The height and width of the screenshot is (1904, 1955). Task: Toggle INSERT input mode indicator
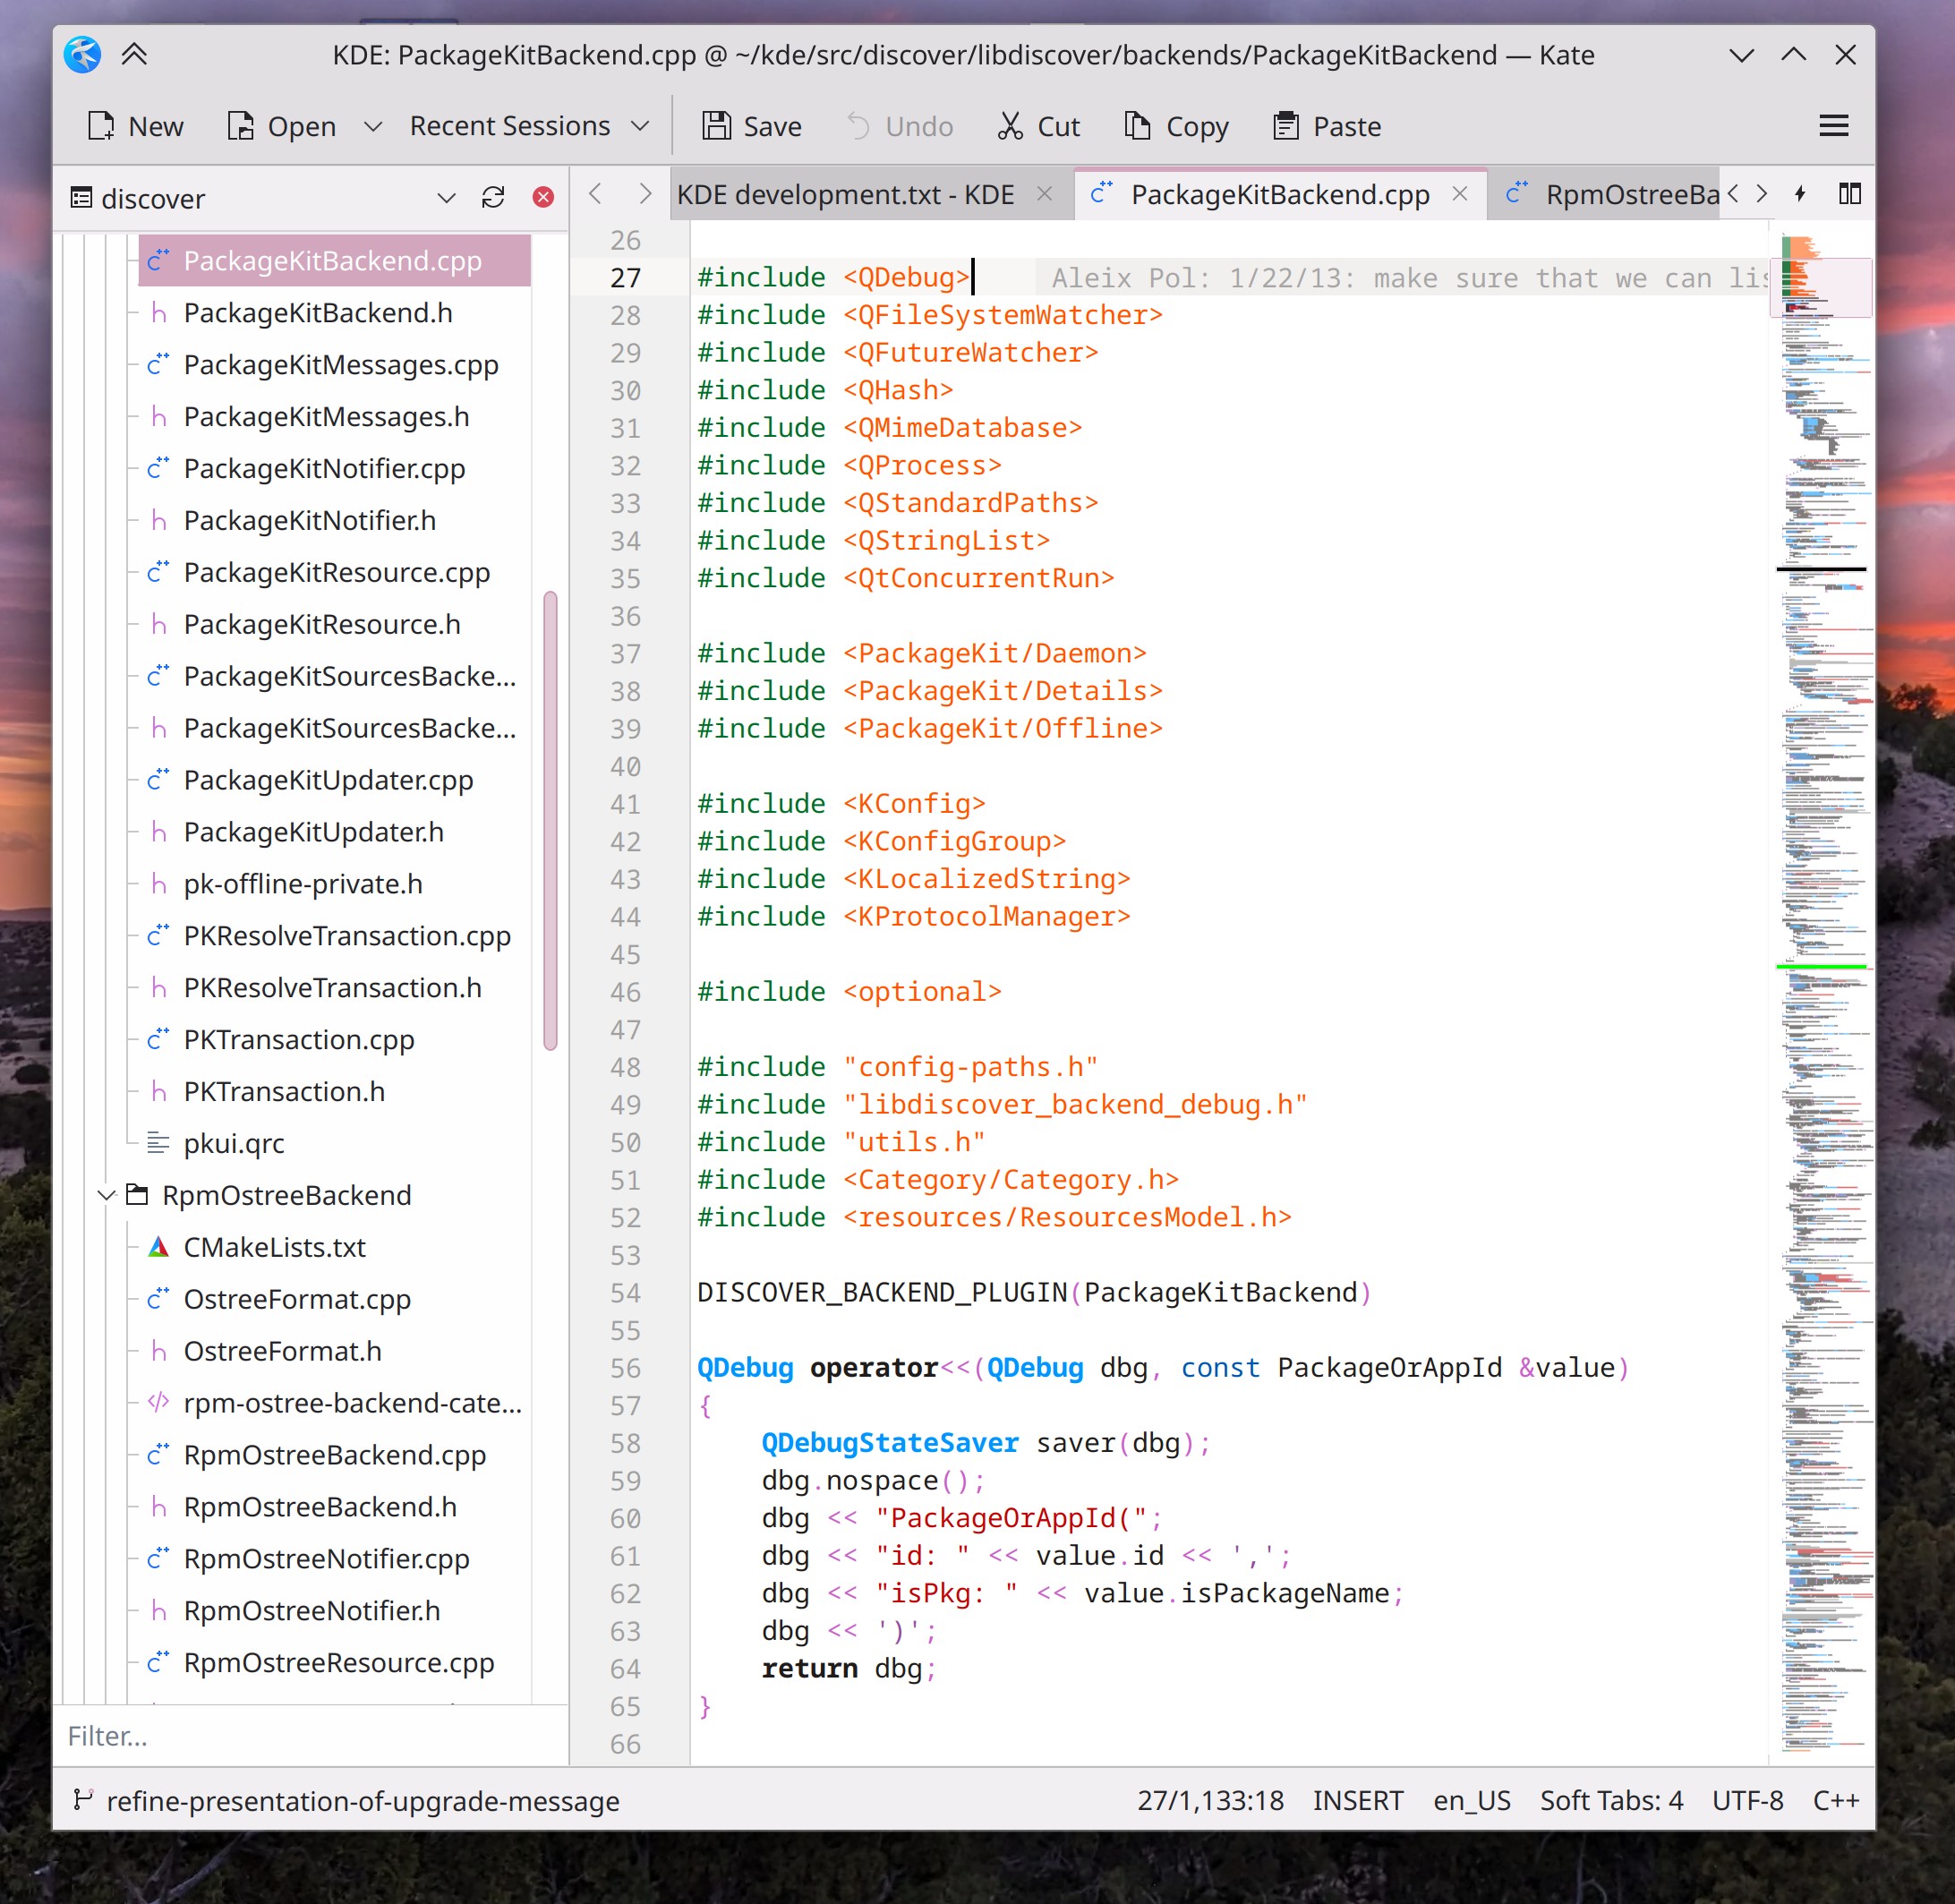click(1357, 1801)
